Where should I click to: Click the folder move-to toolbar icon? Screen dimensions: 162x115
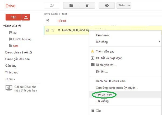click(x=71, y=5)
